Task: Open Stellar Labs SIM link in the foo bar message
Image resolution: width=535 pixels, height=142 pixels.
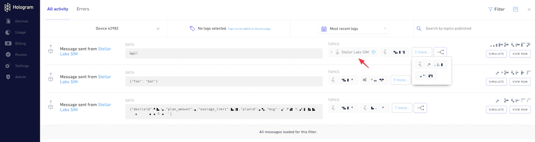Action: (85, 79)
